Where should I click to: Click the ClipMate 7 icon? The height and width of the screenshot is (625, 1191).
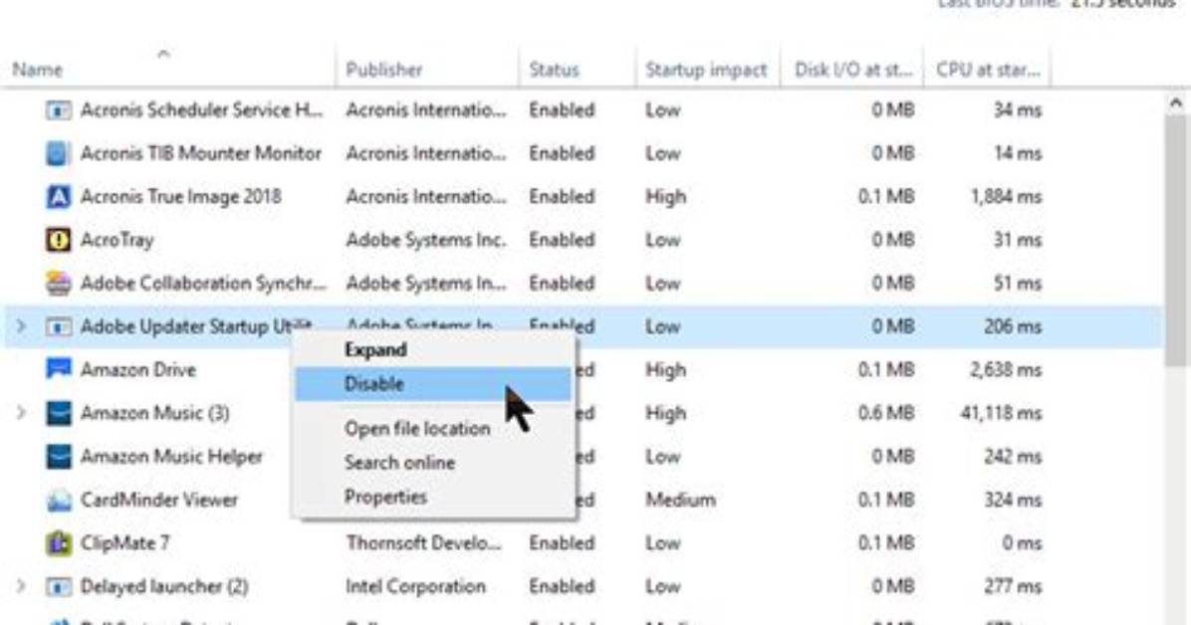[59, 543]
